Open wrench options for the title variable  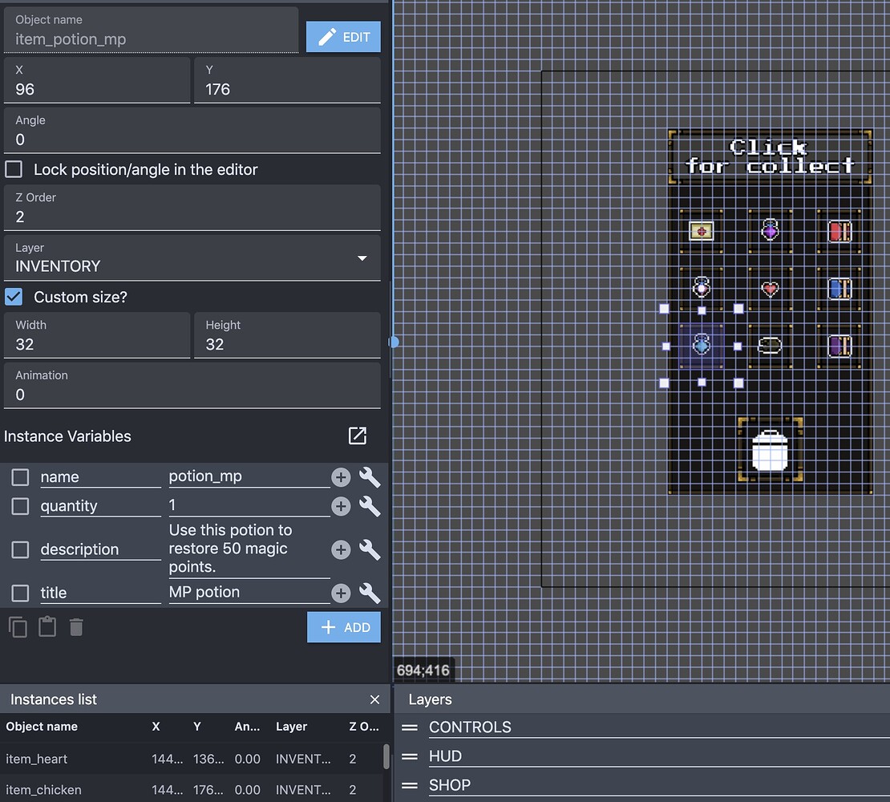click(x=369, y=593)
